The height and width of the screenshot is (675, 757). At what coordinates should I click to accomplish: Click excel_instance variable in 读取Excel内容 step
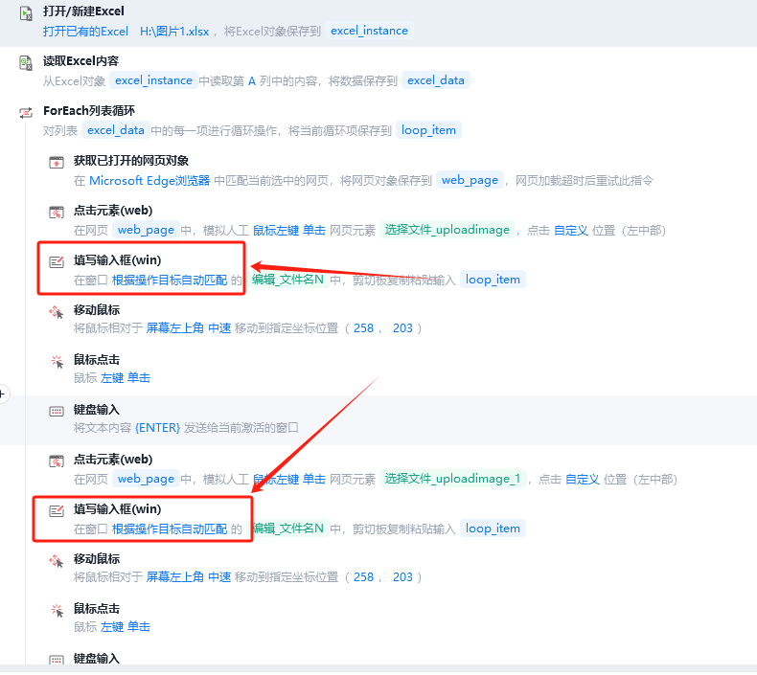click(153, 80)
